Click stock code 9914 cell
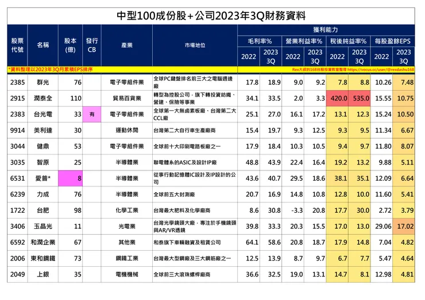Screen dimensions: 425x300 pyautogui.click(x=17, y=130)
